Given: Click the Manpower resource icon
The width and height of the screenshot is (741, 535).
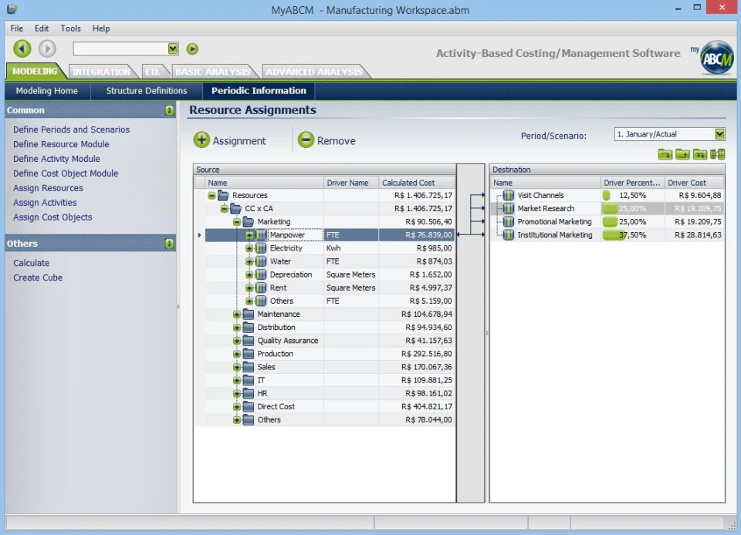Looking at the screenshot, I should (261, 235).
